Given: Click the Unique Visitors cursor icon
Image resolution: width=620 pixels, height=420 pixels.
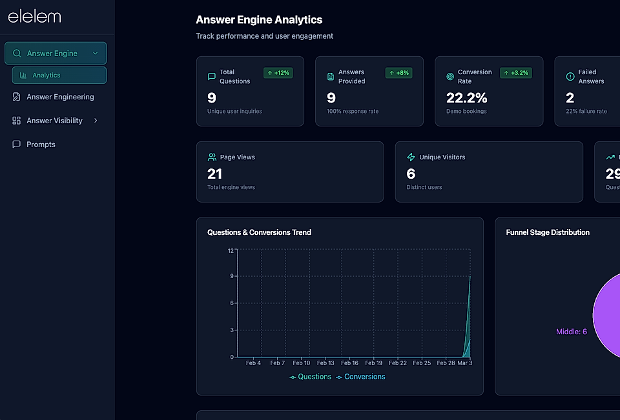Looking at the screenshot, I should coord(411,156).
